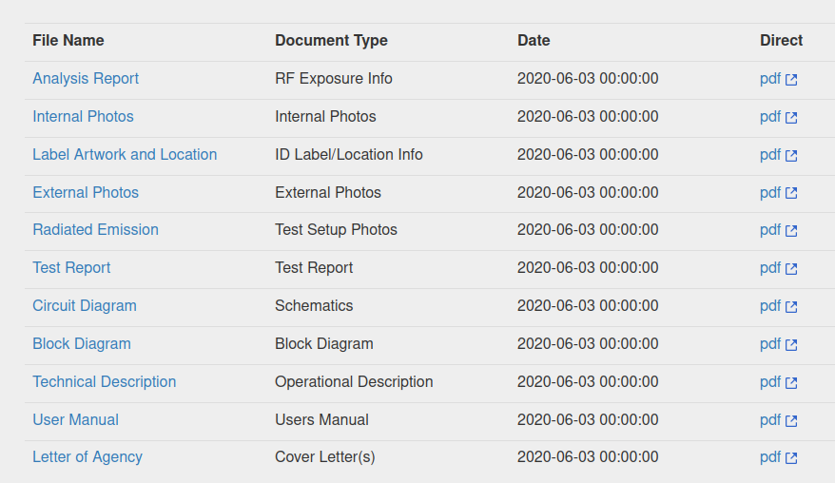This screenshot has height=483, width=835.
Task: Open the Letter of Agency pdf external icon
Action: point(791,458)
